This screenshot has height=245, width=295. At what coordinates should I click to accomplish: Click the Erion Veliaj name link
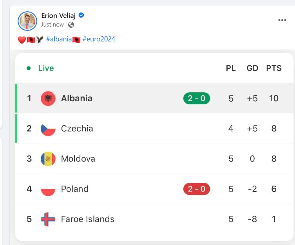click(x=59, y=15)
